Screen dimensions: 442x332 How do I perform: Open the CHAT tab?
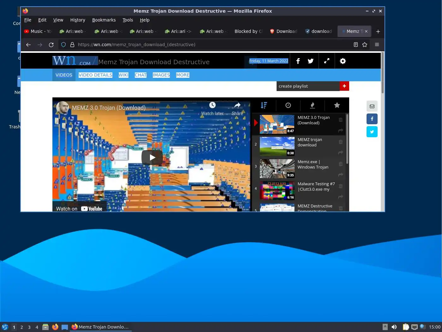point(140,75)
